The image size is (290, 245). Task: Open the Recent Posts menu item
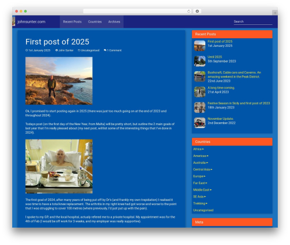72,21
